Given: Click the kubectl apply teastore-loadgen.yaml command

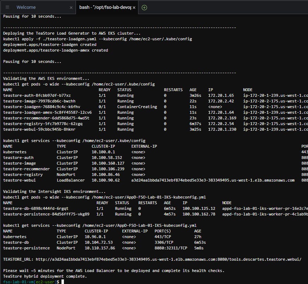Looking at the screenshot, I should tap(97, 39).
